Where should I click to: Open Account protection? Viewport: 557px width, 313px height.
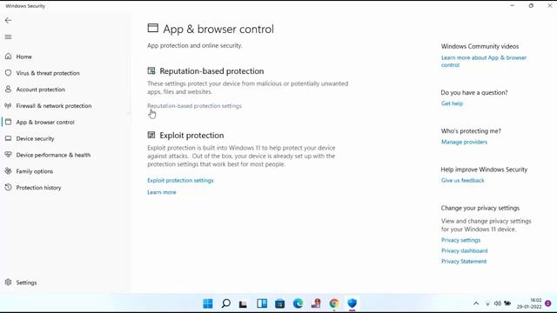41,89
